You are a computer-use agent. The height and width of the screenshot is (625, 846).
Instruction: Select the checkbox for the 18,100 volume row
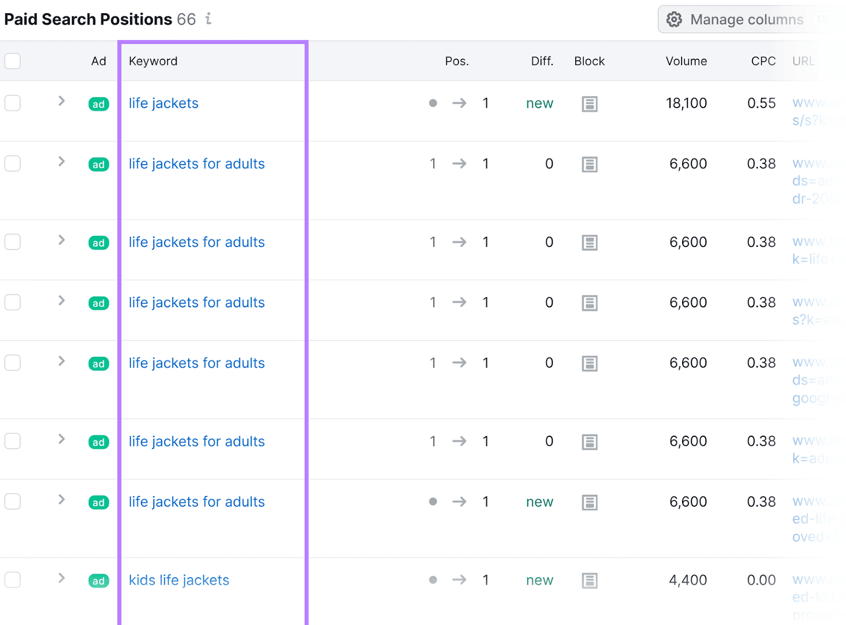click(13, 103)
